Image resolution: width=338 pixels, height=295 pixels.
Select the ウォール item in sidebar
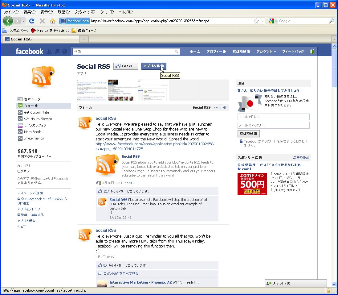(x=43, y=106)
